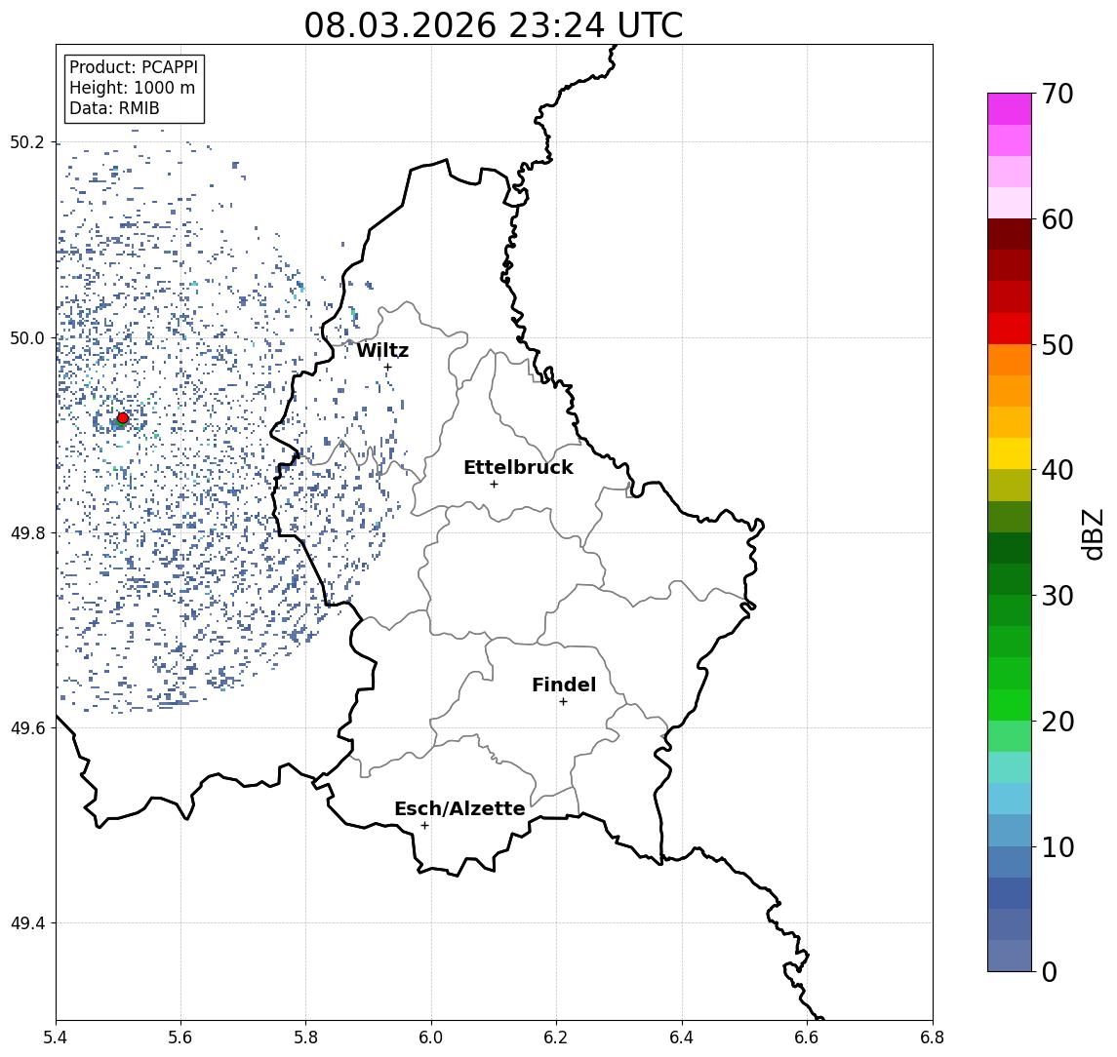Click the red radar location marker
1117x1057 pixels.
(123, 418)
